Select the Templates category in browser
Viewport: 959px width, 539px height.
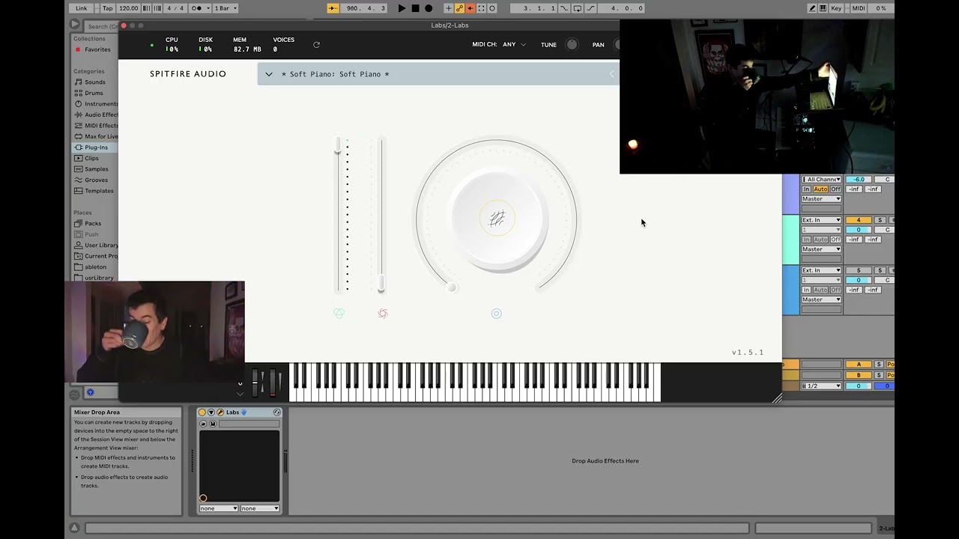99,191
